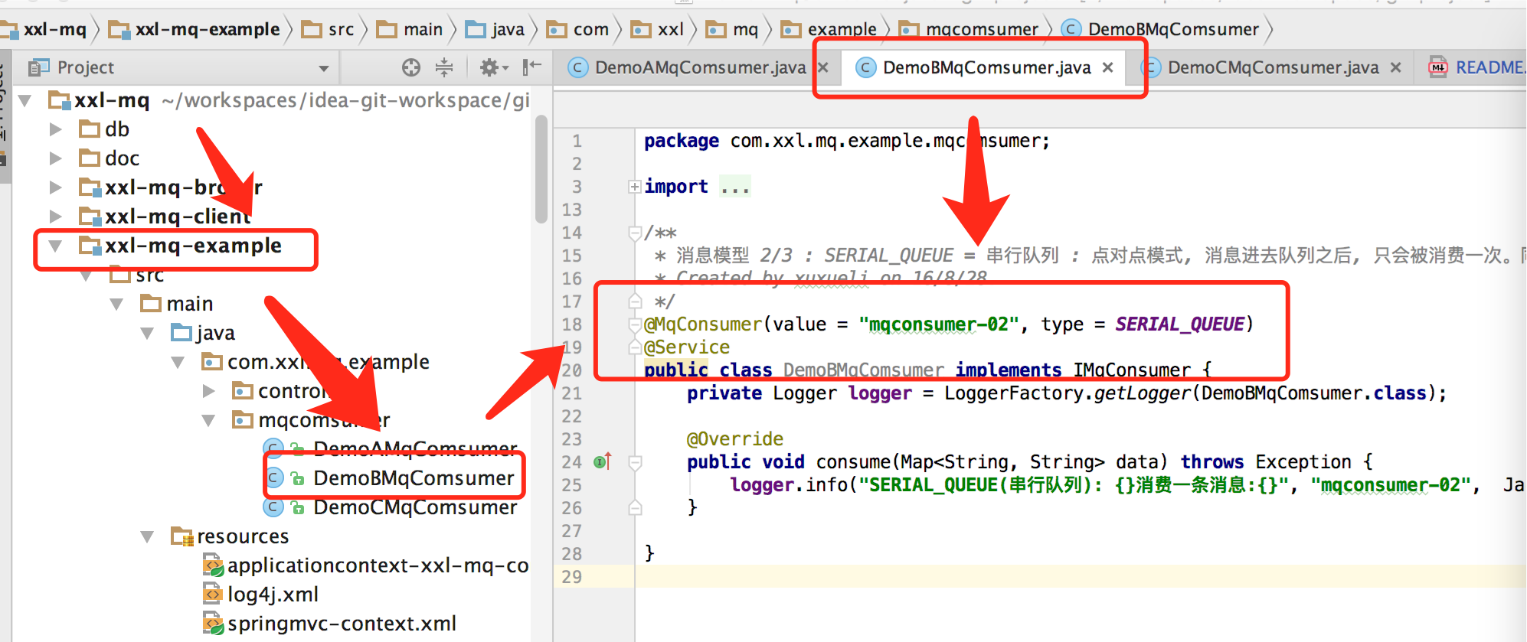Open the Project view dropdown arrow
Viewport: 1527px width, 642px height.
[324, 68]
